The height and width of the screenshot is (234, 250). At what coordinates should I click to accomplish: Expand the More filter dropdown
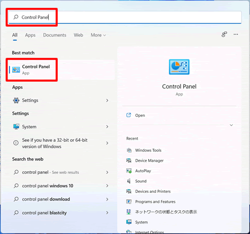98,35
